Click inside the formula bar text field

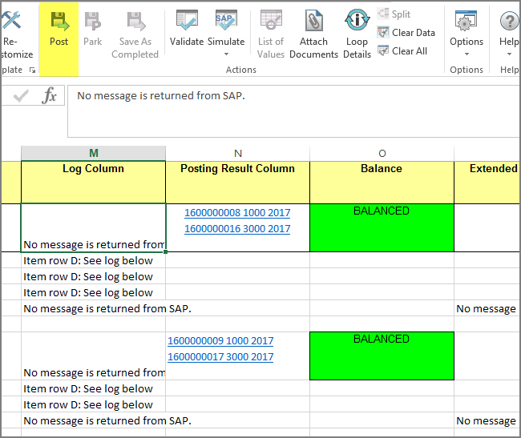(293, 111)
